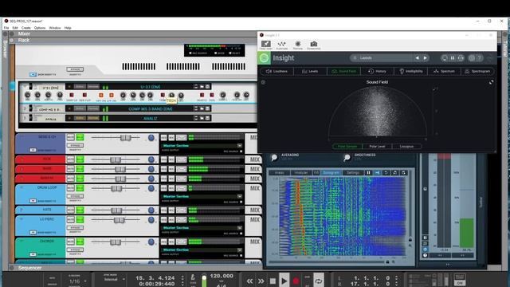Click the fast forward transport button

pos(261,281)
